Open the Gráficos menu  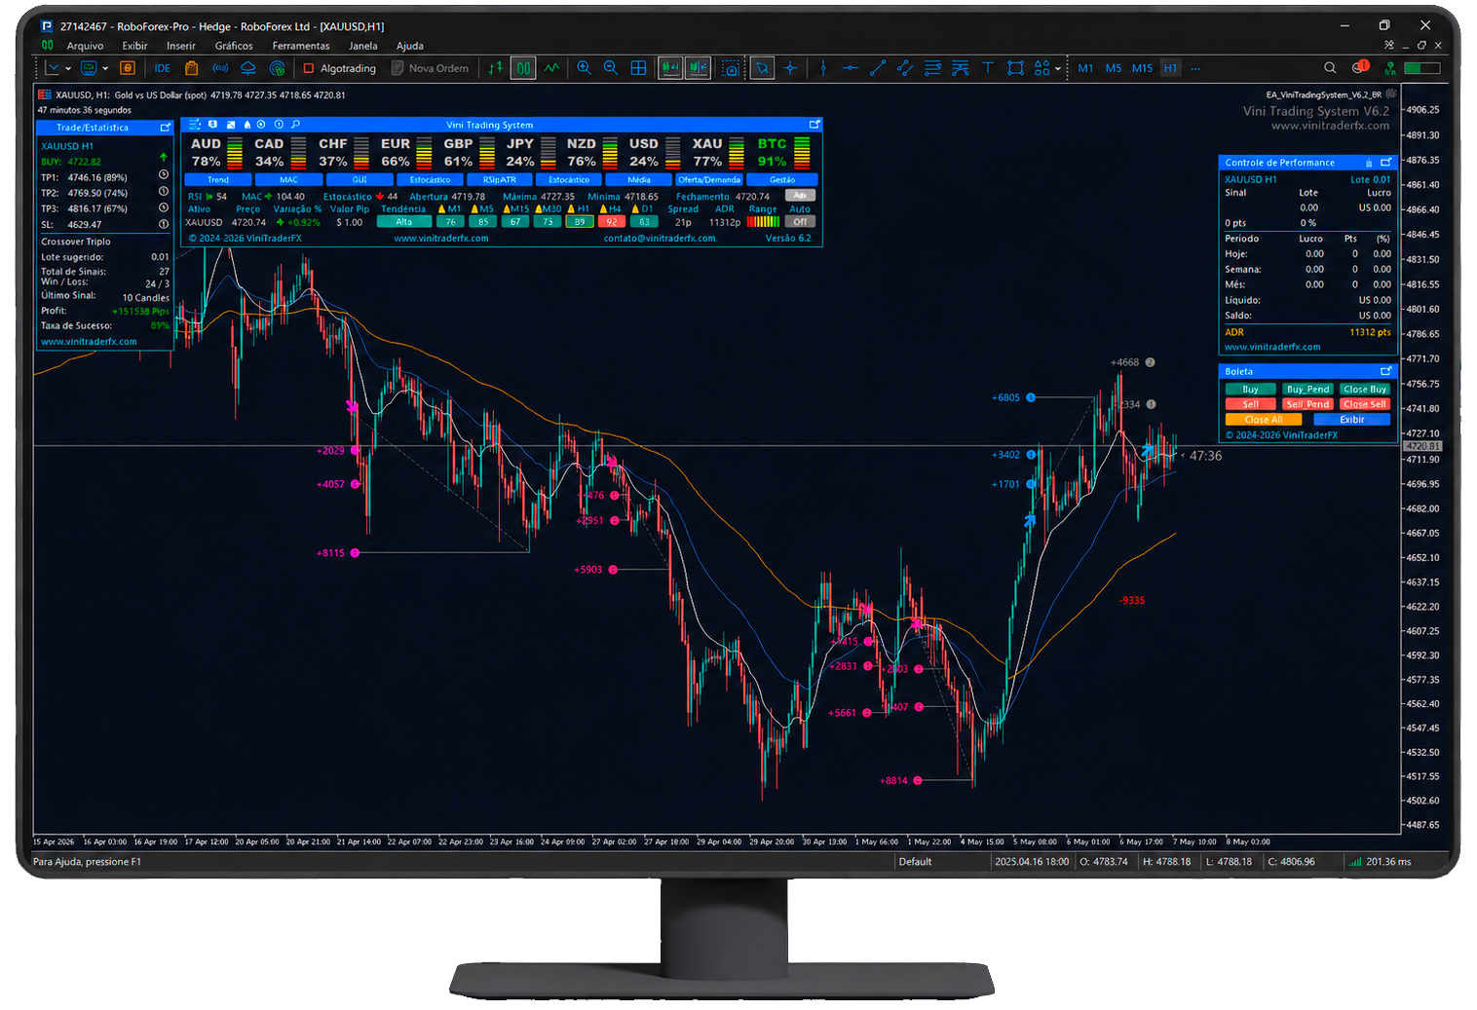(234, 46)
